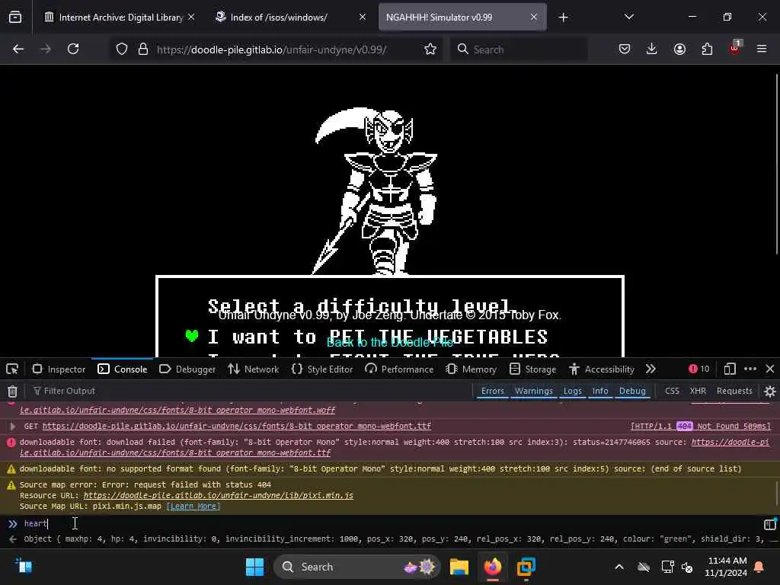780x585 pixels.
Task: Open the Downloads panel
Action: 652,49
